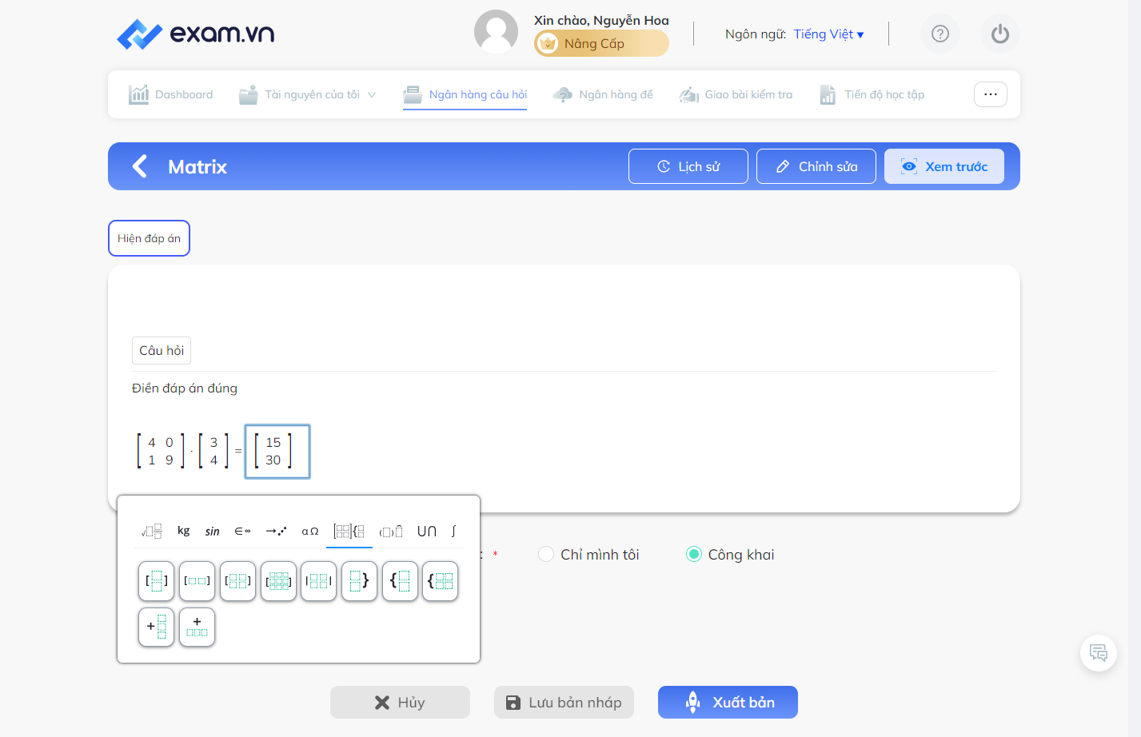Viewport: 1141px width, 737px height.
Task: Open the Tiến độ học tập menu item
Action: click(872, 94)
